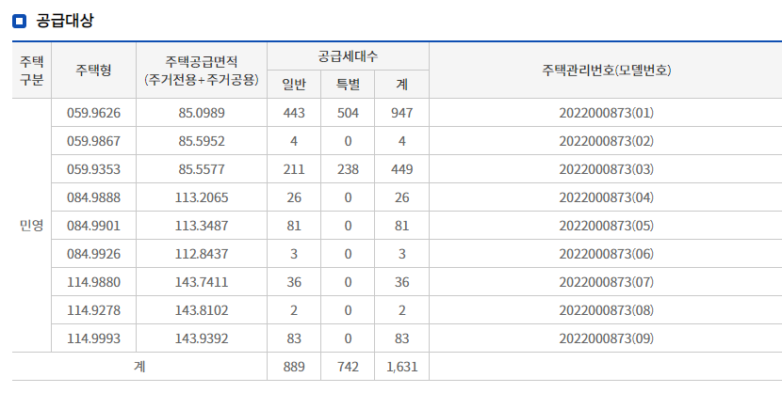Select total special supply 742

tap(348, 367)
